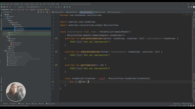Collapse the layout folder
The width and height of the screenshot is (195, 109).
click(7, 41)
